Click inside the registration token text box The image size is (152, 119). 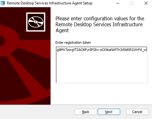click(102, 65)
